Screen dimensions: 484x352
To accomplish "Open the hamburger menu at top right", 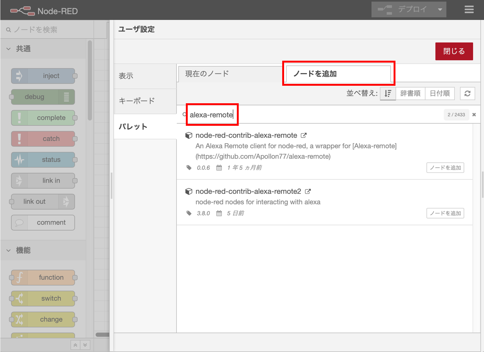I will click(x=469, y=9).
